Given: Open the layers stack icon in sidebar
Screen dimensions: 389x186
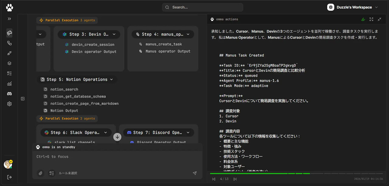Looking at the screenshot, I should [x=9, y=63].
